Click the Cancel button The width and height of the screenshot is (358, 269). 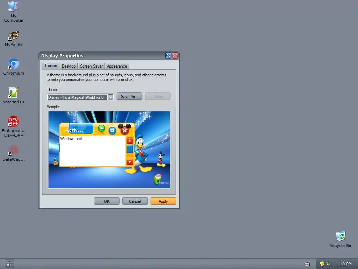pyautogui.click(x=135, y=201)
